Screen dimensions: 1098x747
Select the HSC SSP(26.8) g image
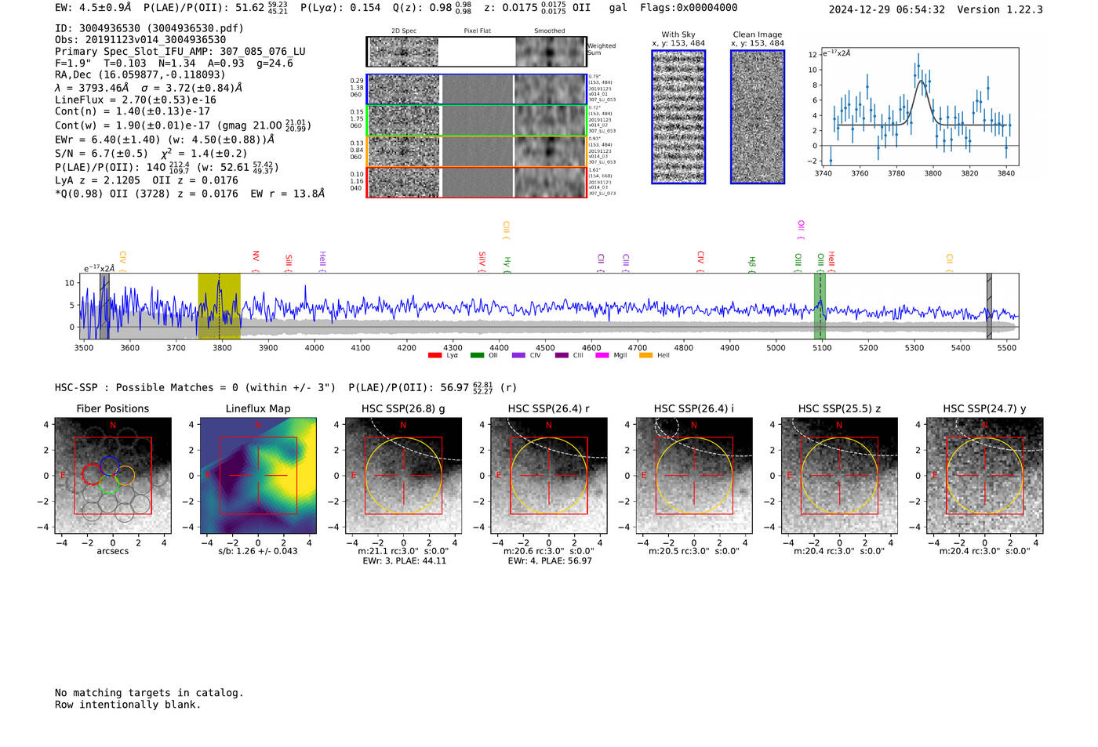[404, 475]
